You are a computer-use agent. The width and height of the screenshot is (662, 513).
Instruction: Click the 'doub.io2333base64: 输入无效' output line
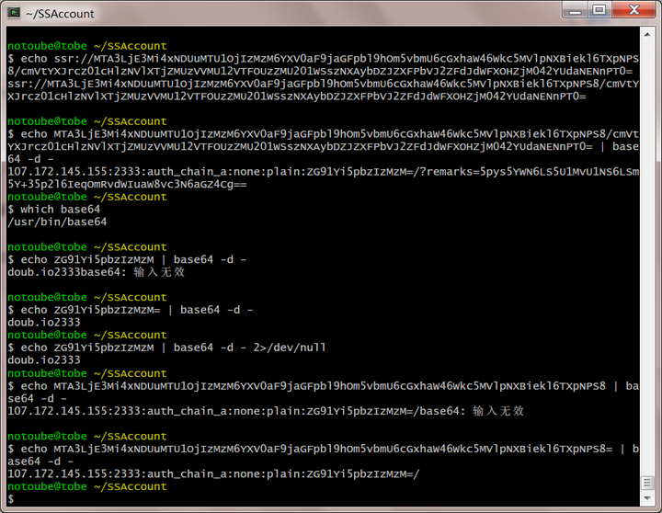[x=97, y=272]
